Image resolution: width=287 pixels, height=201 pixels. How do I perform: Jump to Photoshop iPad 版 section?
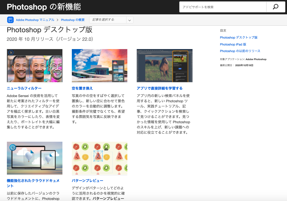[233, 44]
